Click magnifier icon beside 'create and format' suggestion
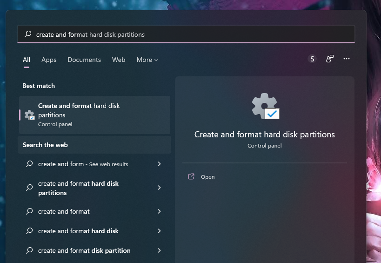 point(29,211)
